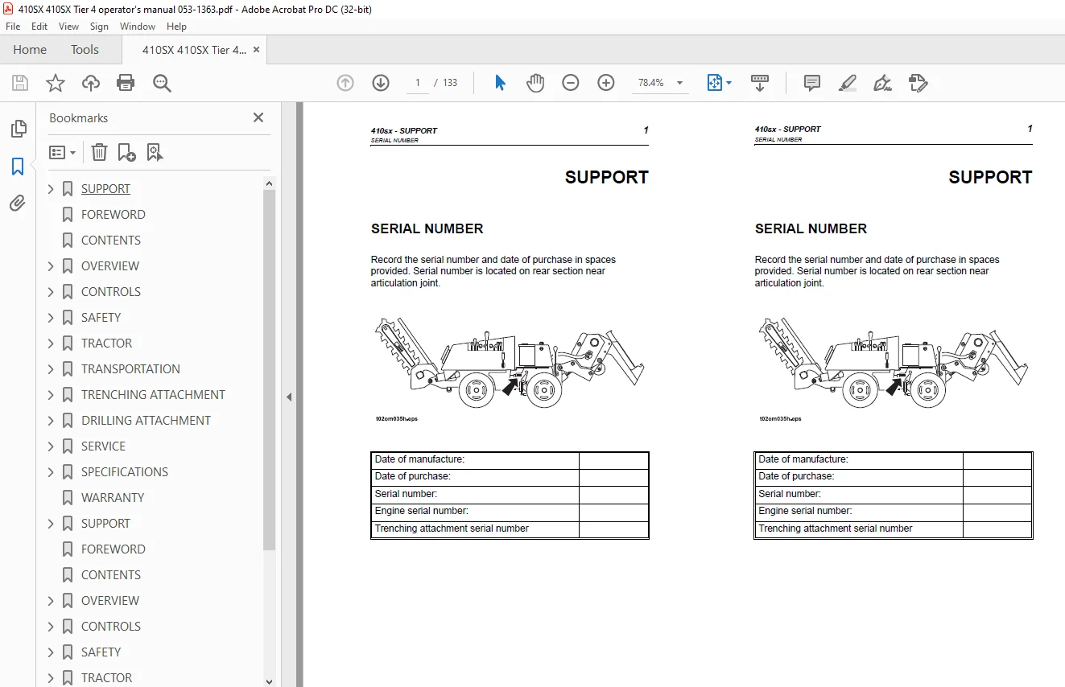The image size is (1065, 687).
Task: Click the stamp tool icon
Action: pos(918,83)
